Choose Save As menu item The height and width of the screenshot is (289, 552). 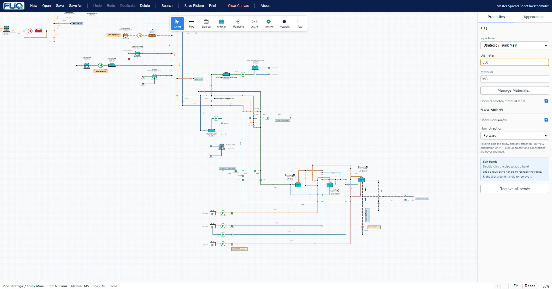[75, 6]
